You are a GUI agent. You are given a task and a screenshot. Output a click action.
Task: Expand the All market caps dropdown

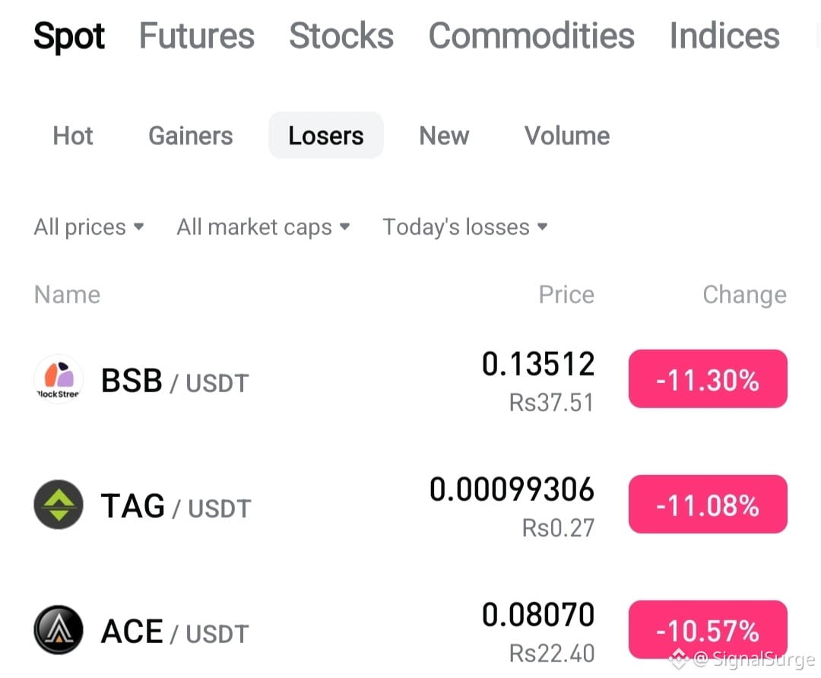[x=263, y=227]
